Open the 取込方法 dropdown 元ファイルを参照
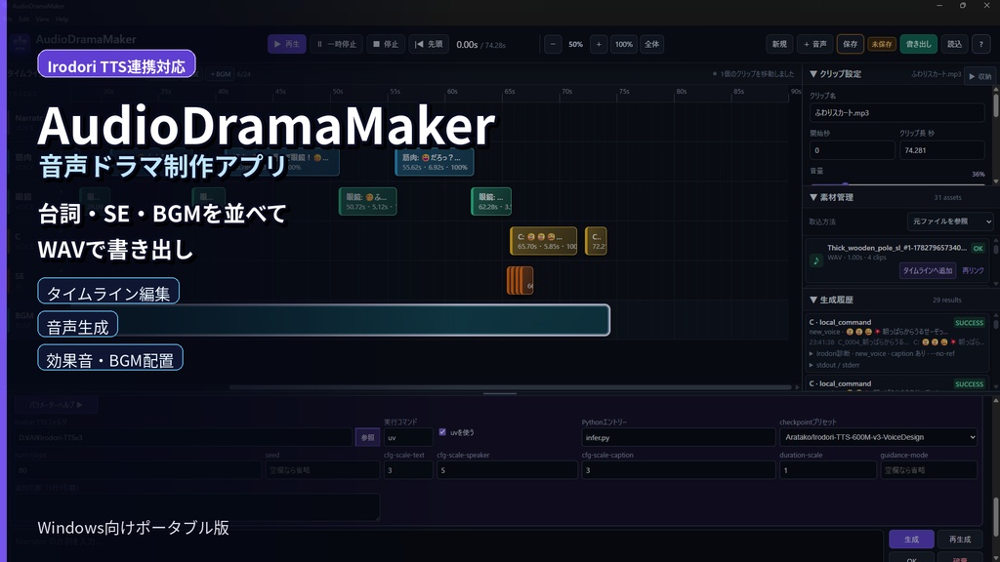 [950, 221]
